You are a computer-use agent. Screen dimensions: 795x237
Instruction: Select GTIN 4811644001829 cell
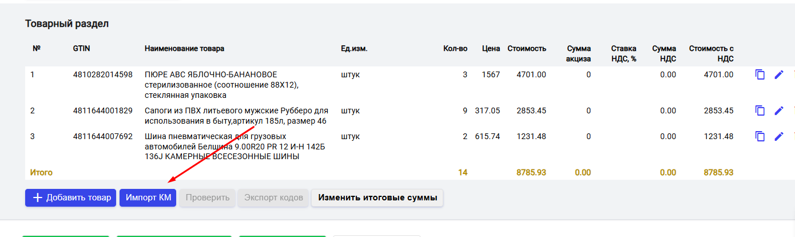pos(103,110)
